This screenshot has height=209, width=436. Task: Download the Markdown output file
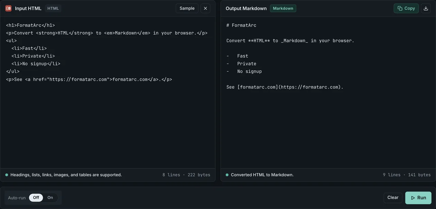(x=426, y=8)
